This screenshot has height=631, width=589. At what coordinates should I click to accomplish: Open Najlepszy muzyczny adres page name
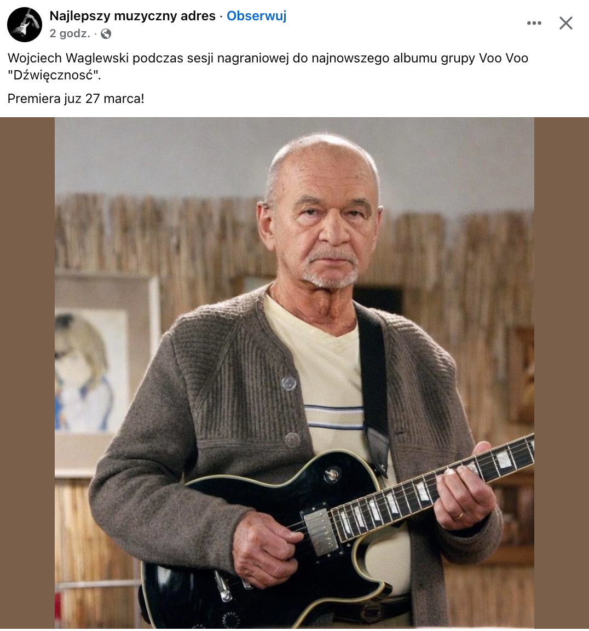point(132,16)
